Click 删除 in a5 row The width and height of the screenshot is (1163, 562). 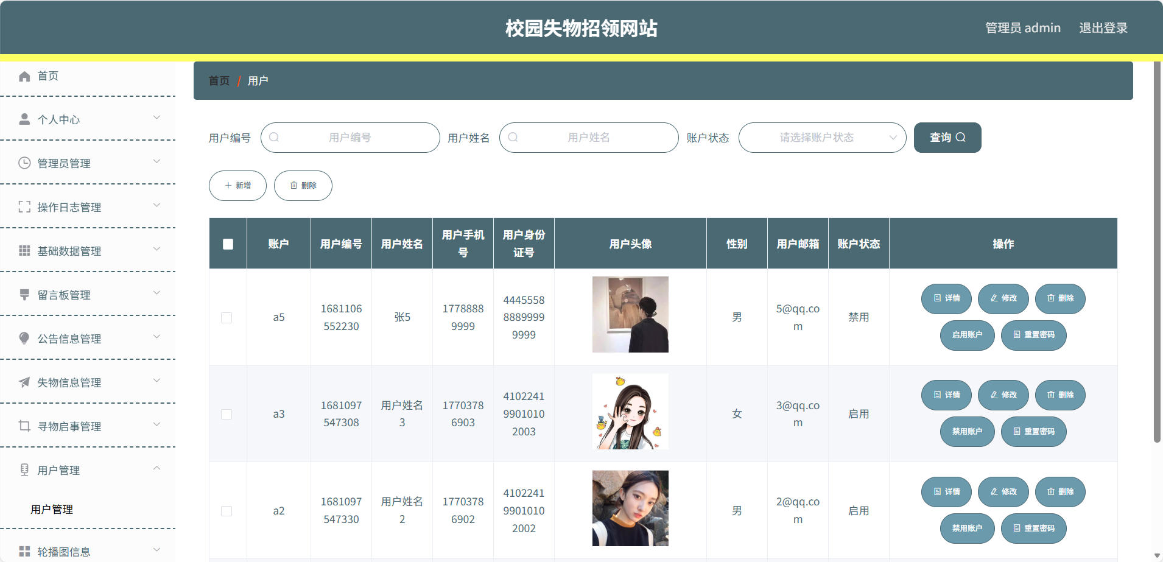[x=1060, y=298]
